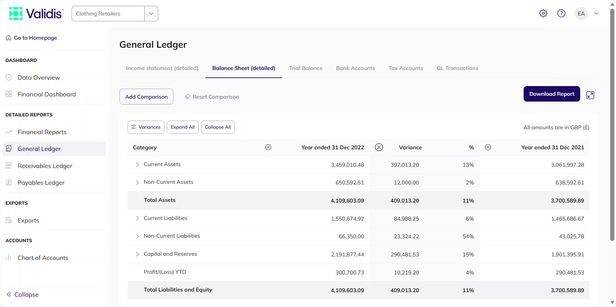616x307 pixels.
Task: Expand the Current Liabilities row
Action: (x=138, y=218)
